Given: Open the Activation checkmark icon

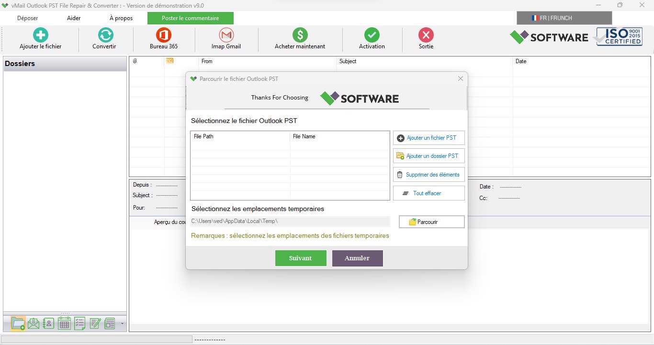Looking at the screenshot, I should (372, 35).
